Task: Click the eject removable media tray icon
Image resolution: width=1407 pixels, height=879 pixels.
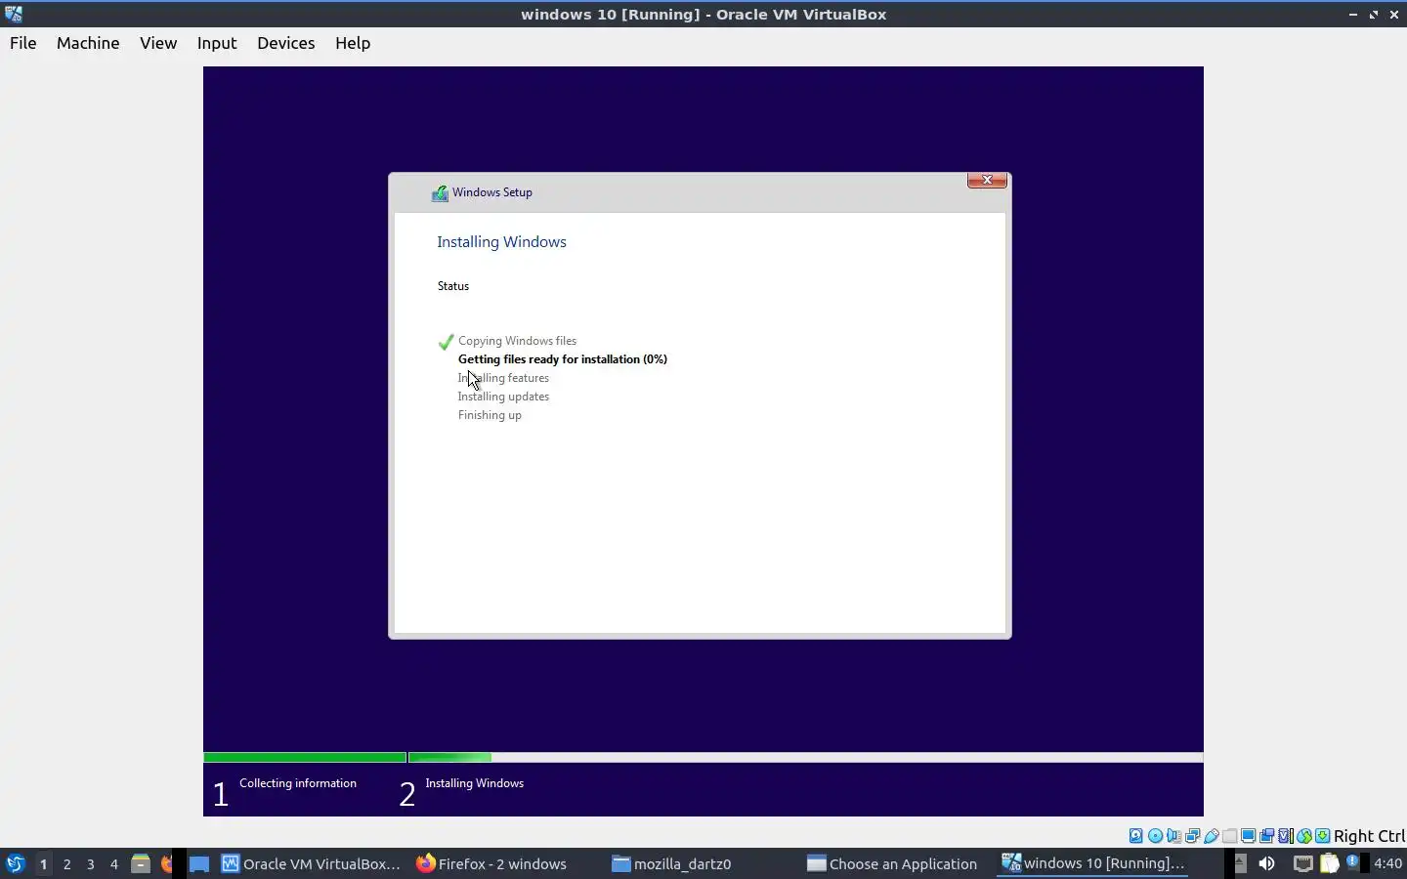Action: (x=1240, y=862)
